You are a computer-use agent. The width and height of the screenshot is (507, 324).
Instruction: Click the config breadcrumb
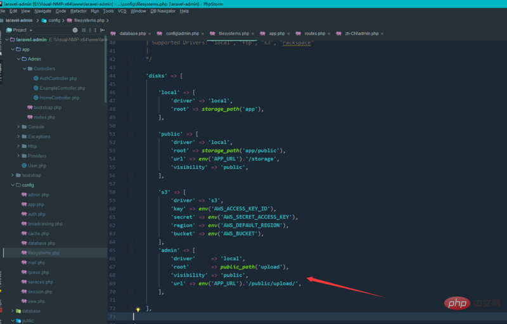(x=55, y=20)
